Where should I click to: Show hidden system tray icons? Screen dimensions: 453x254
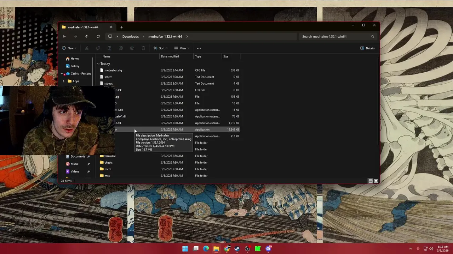pos(411,249)
